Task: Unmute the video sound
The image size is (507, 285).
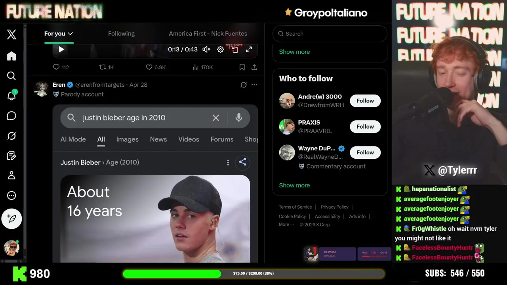Action: tap(206, 49)
